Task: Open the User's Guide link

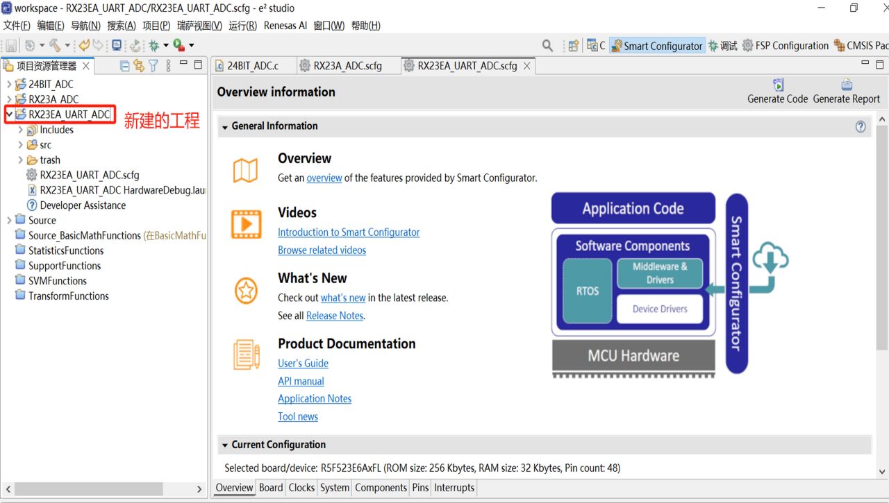Action: tap(303, 364)
